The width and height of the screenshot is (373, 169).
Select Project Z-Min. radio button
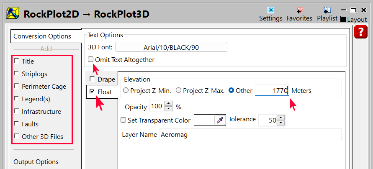126,90
